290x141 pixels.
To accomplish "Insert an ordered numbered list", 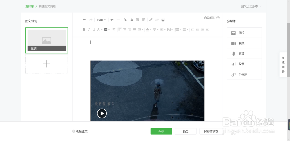I will pos(177,30).
